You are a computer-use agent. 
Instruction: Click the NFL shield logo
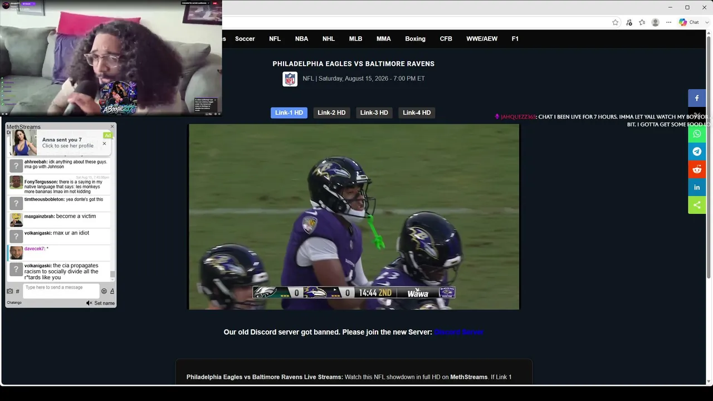point(290,79)
